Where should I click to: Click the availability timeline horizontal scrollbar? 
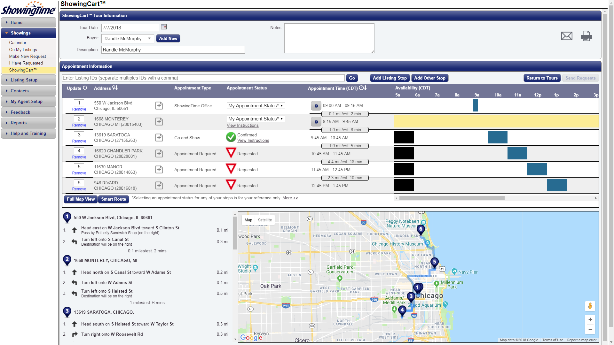(452, 198)
